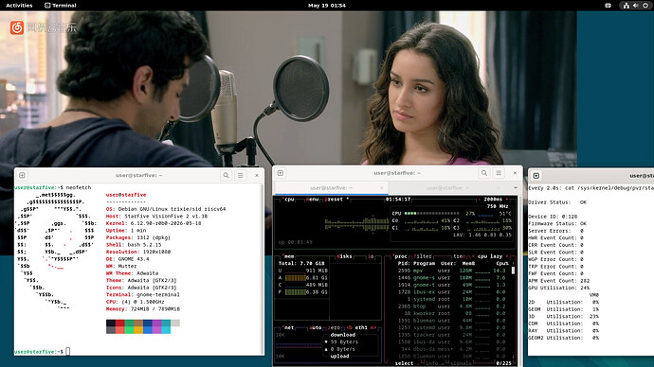
Task: Click the scroll indicator in btop process list
Action: 513,271
